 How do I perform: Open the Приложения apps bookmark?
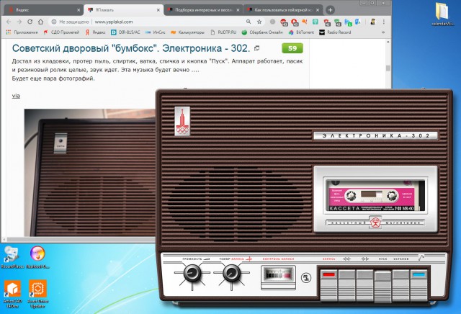(x=22, y=32)
